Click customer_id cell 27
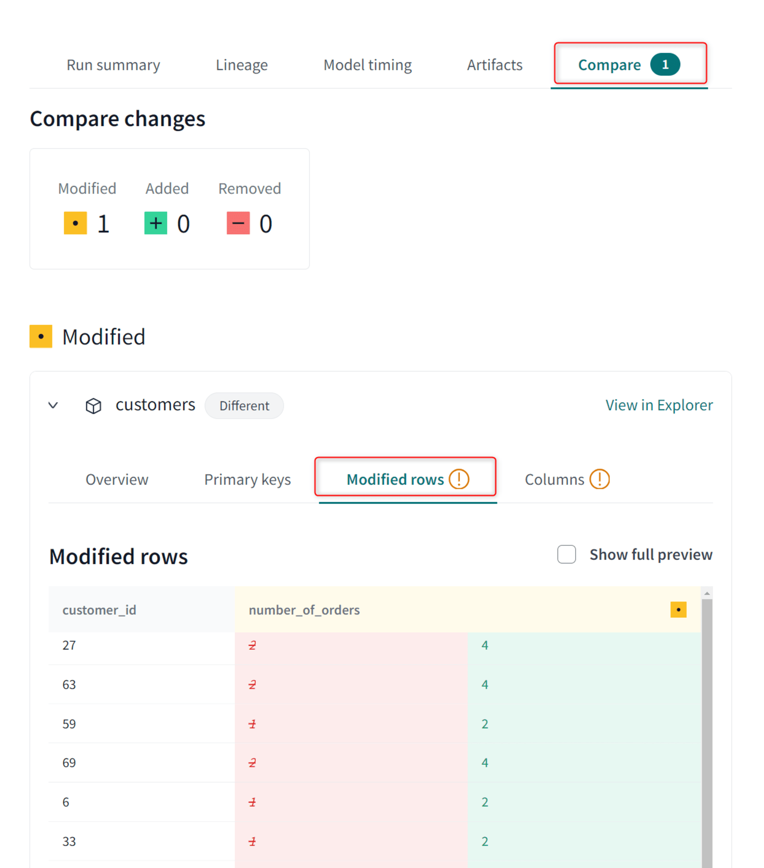The height and width of the screenshot is (868, 764). 142,645
